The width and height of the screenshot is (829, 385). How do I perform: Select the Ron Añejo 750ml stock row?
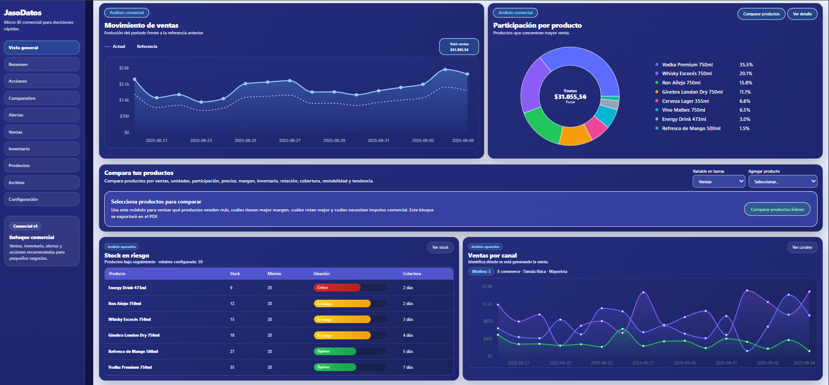[279, 304]
